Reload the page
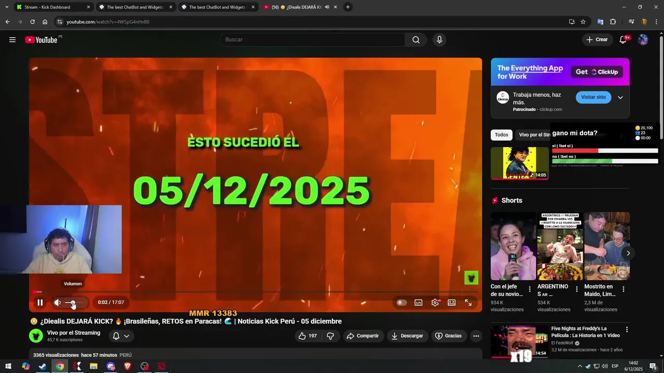The width and height of the screenshot is (664, 373). tap(32, 22)
